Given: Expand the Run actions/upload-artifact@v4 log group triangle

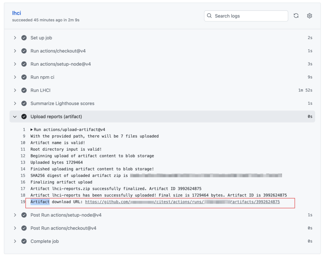Looking at the screenshot, I should 32,130.
